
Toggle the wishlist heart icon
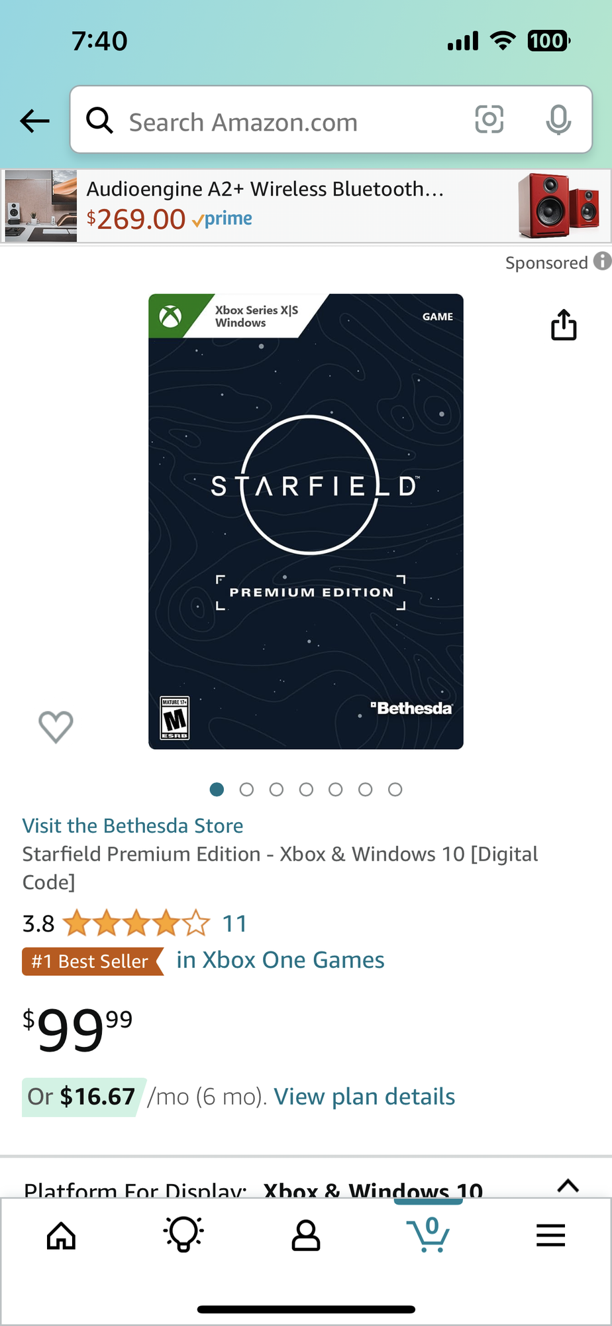pyautogui.click(x=56, y=727)
